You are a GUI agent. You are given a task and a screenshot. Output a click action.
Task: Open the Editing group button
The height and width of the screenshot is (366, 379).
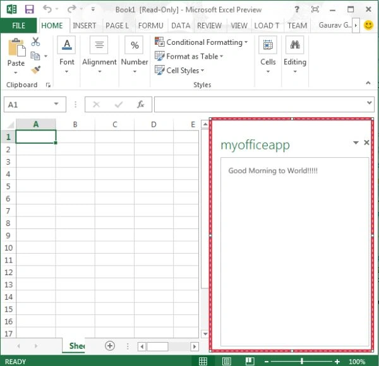(295, 54)
